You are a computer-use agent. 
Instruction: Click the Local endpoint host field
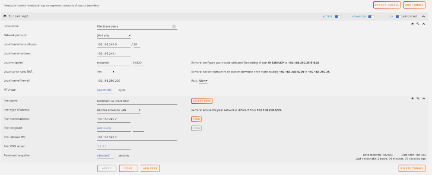tap(114, 63)
